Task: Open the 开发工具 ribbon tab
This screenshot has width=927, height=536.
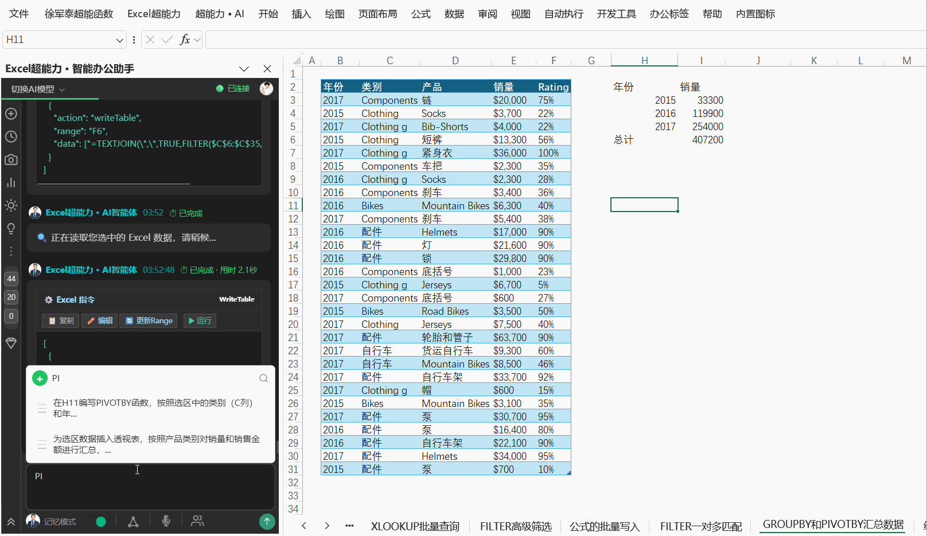Action: coord(617,14)
